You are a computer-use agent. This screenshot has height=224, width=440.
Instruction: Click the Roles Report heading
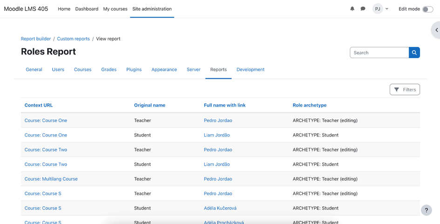[48, 52]
